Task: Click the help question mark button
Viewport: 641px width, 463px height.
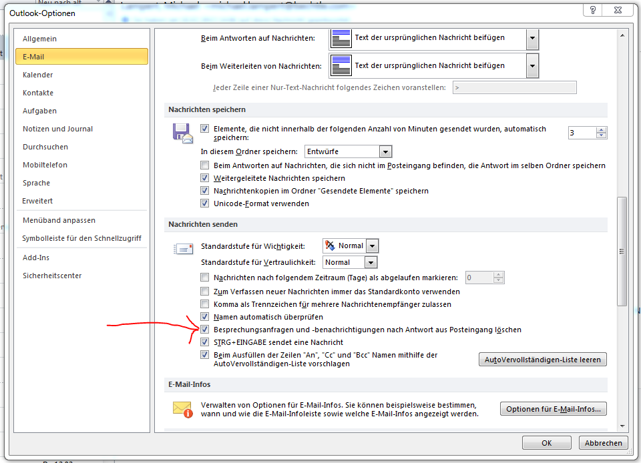Action: tap(593, 10)
